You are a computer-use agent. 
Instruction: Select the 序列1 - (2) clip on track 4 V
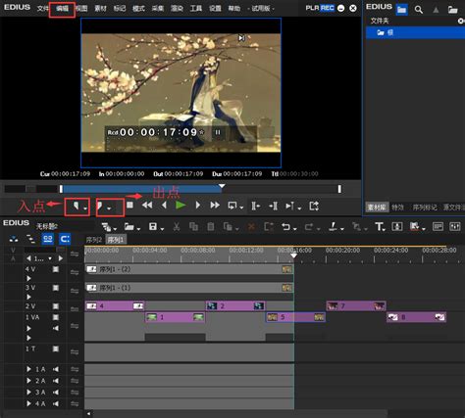click(x=189, y=269)
